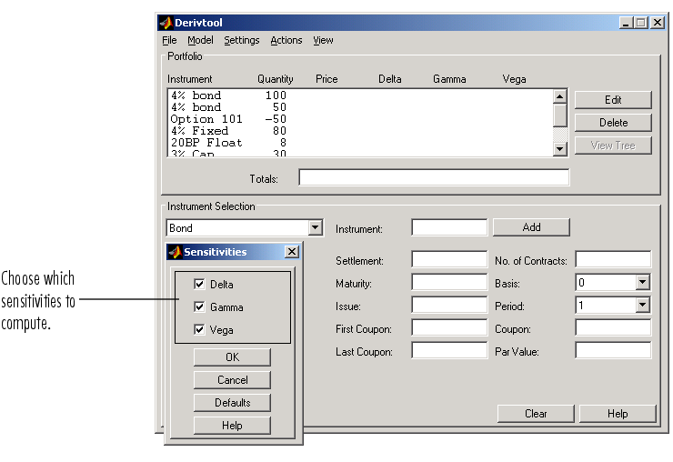Viewport: 673px width, 462px height.
Task: Click the Clear button
Action: (x=536, y=414)
